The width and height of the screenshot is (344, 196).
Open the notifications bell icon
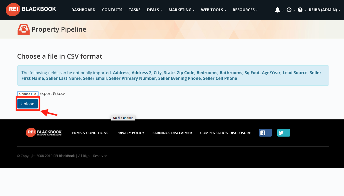277,10
